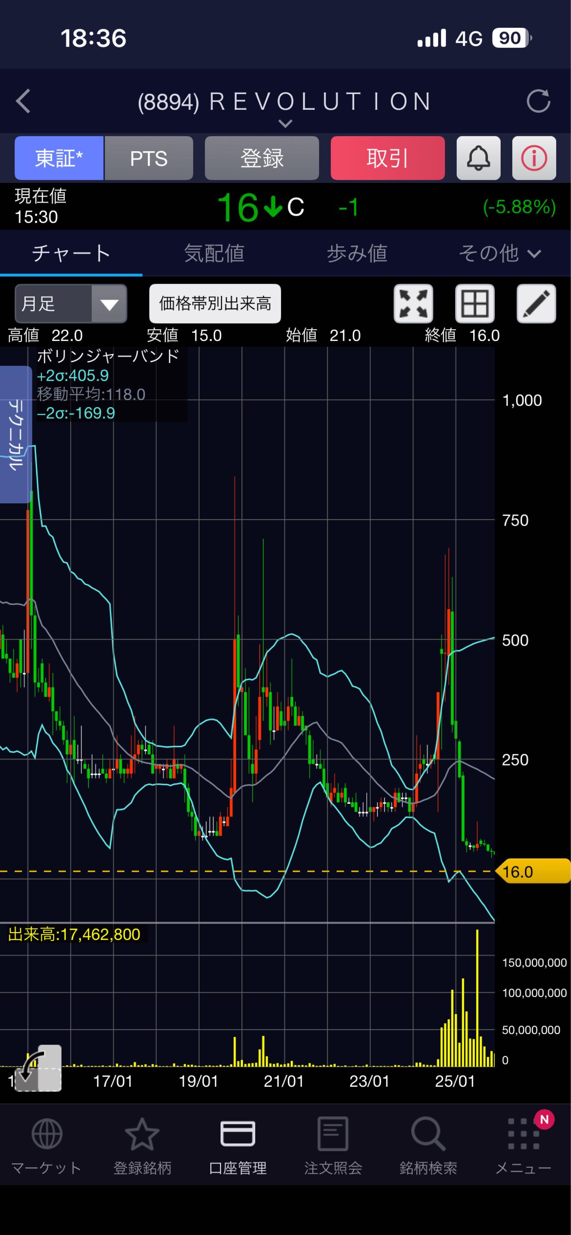Tap the (-5.88%) change percentage
571x1235 pixels.
pyautogui.click(x=519, y=207)
